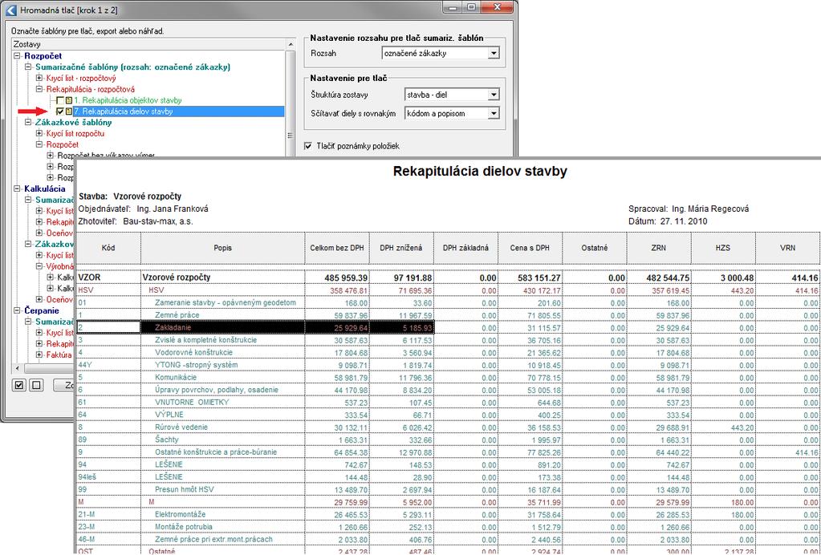Click the HZS column header
This screenshot has width=821, height=555.
click(723, 248)
